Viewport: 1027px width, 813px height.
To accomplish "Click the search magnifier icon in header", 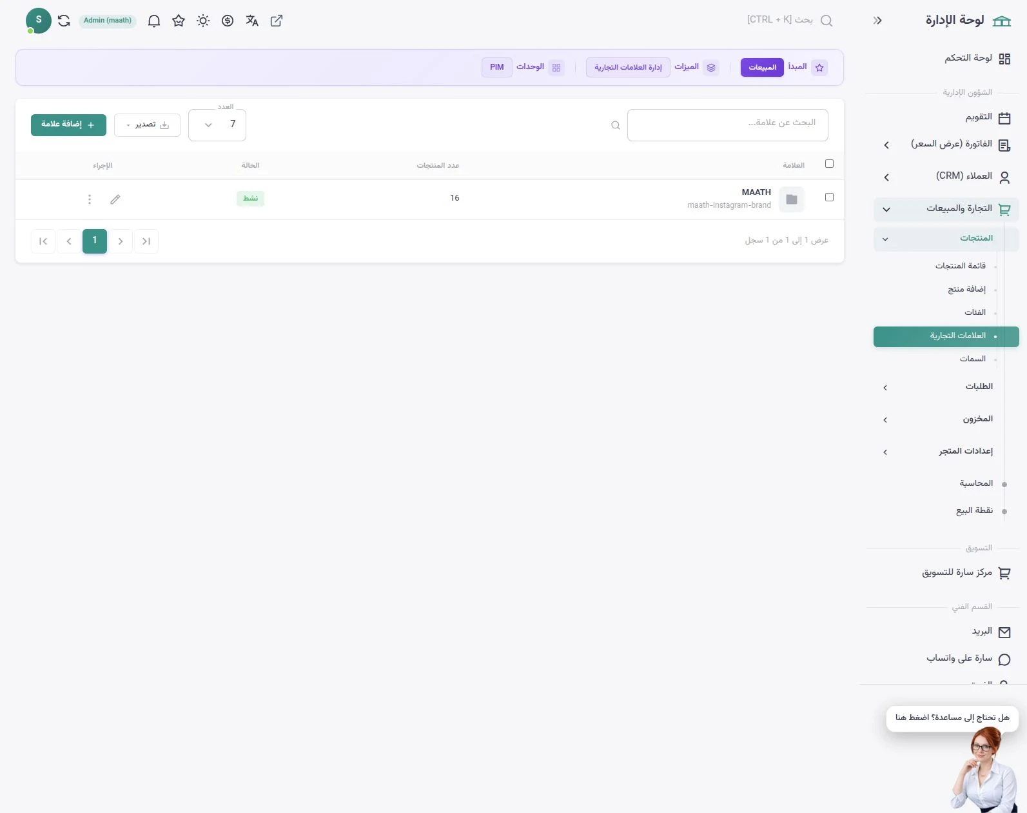I will coord(826,21).
